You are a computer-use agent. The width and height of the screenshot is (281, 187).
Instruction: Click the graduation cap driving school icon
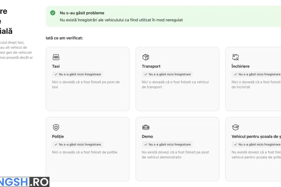235,127
